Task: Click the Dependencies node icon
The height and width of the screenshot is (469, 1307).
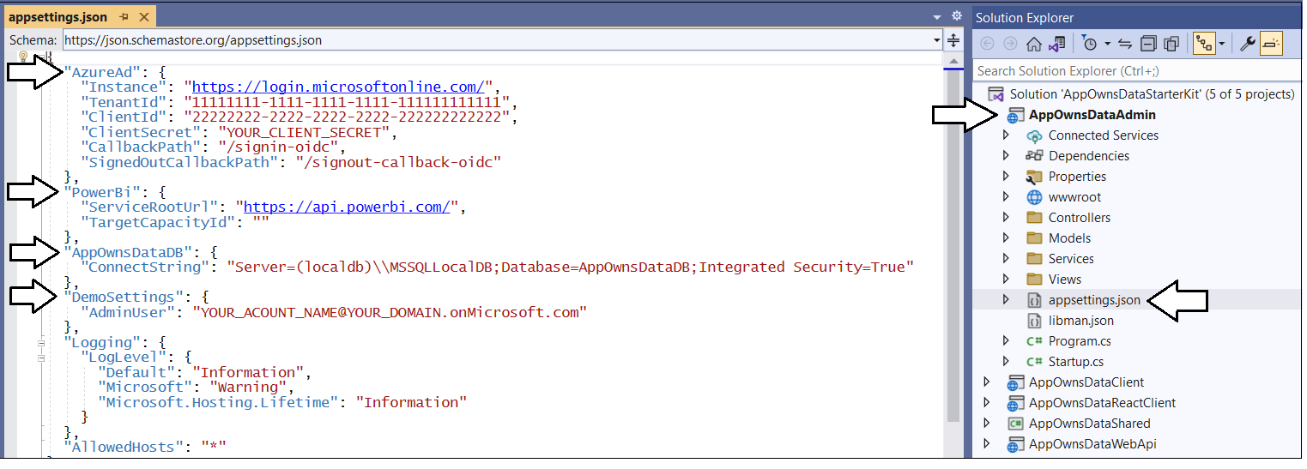Action: [1034, 156]
